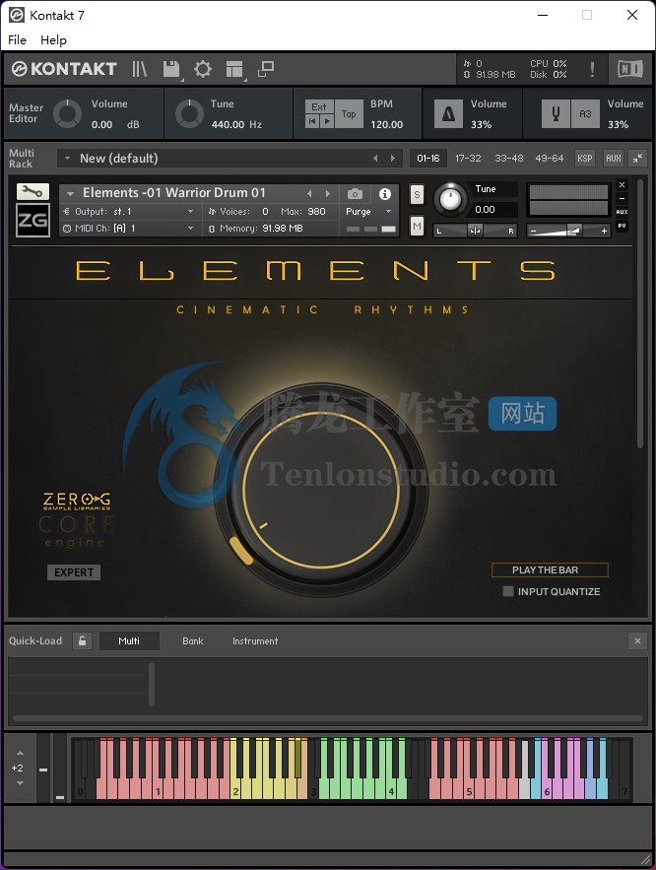Mute the instrument with M button

[417, 226]
